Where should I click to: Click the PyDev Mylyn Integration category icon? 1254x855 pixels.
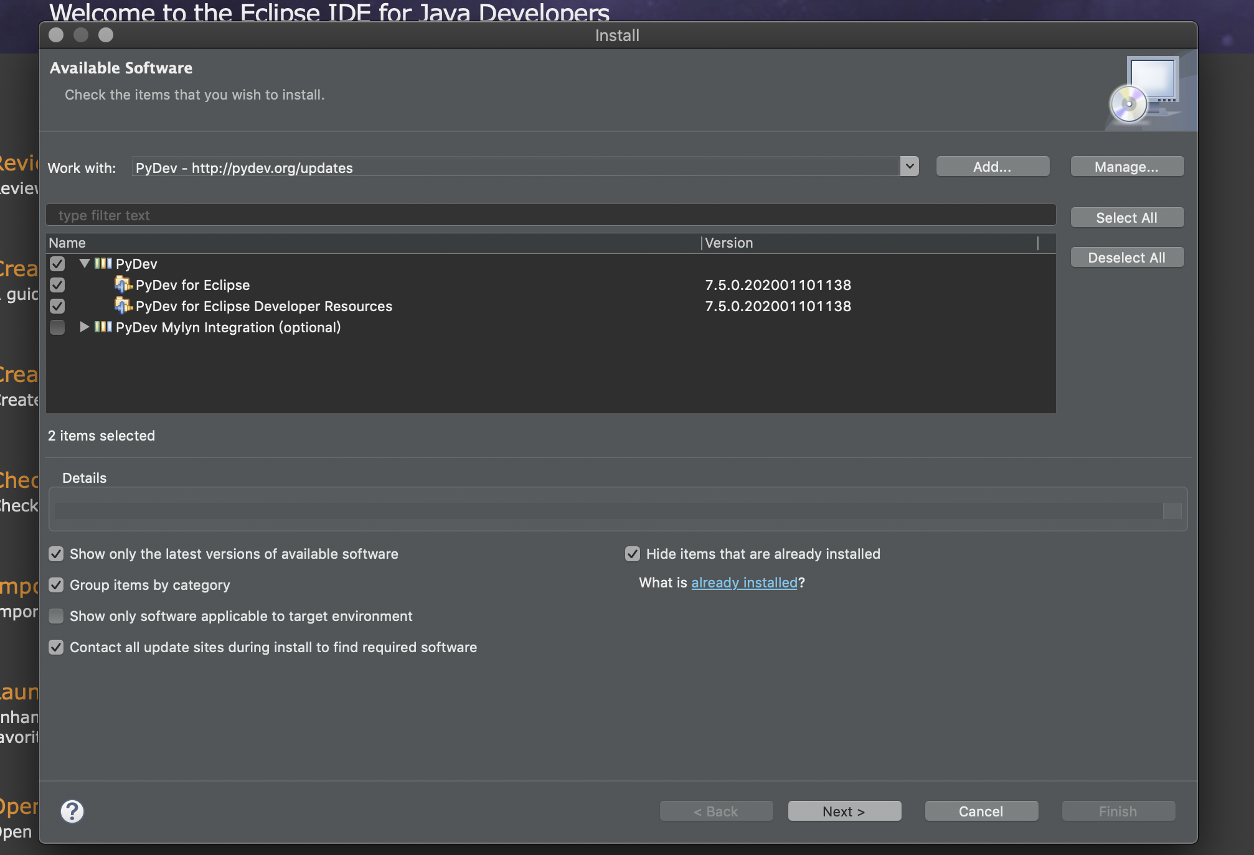pyautogui.click(x=103, y=327)
